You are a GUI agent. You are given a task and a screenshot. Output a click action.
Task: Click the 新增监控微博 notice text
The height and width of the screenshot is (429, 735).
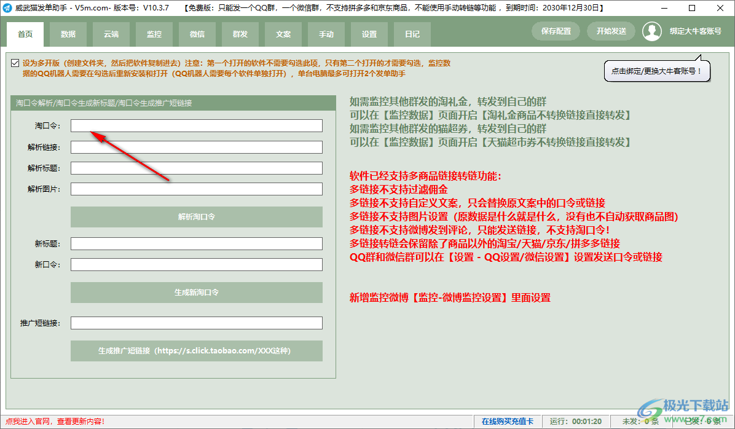[450, 297]
